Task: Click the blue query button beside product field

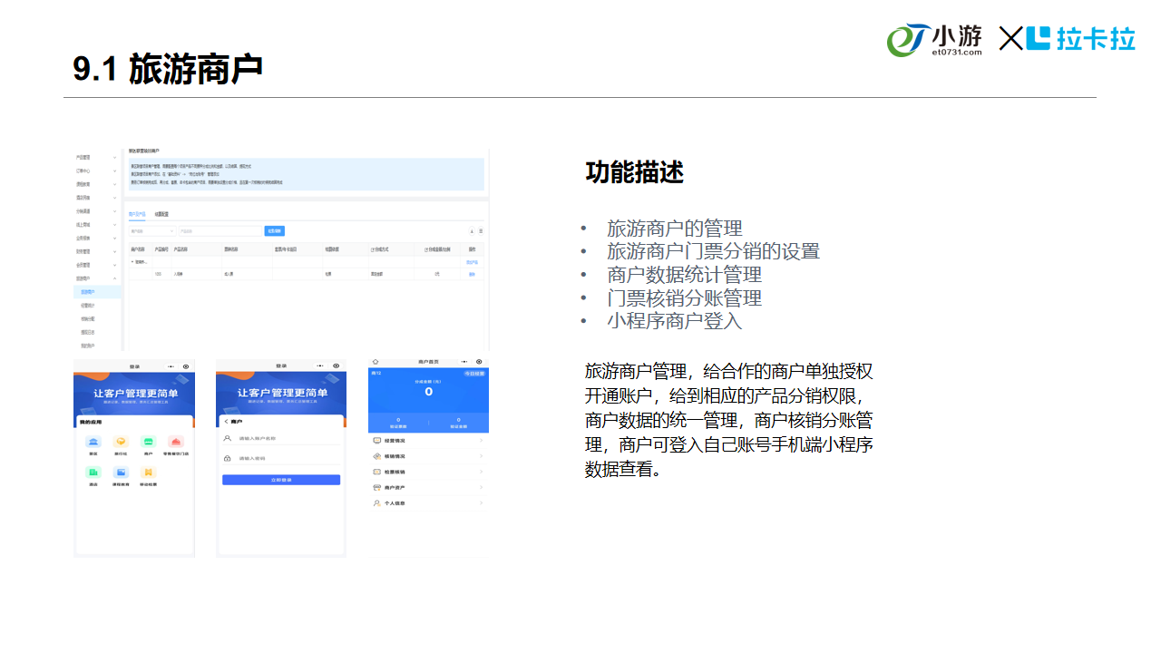Action: pyautogui.click(x=274, y=231)
